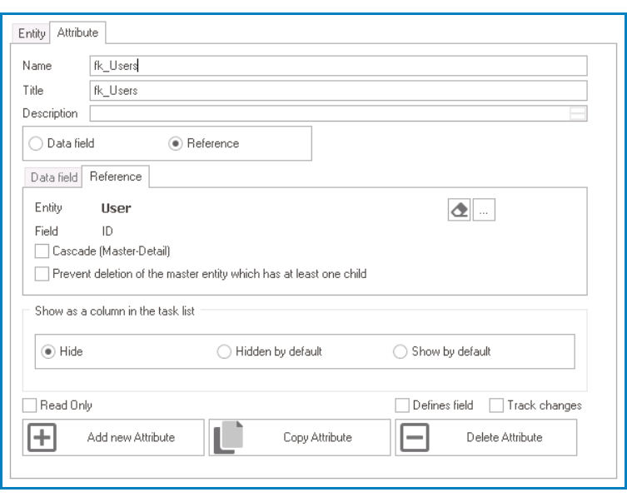
Task: Open entity browser with ellipsis button
Action: pos(484,210)
